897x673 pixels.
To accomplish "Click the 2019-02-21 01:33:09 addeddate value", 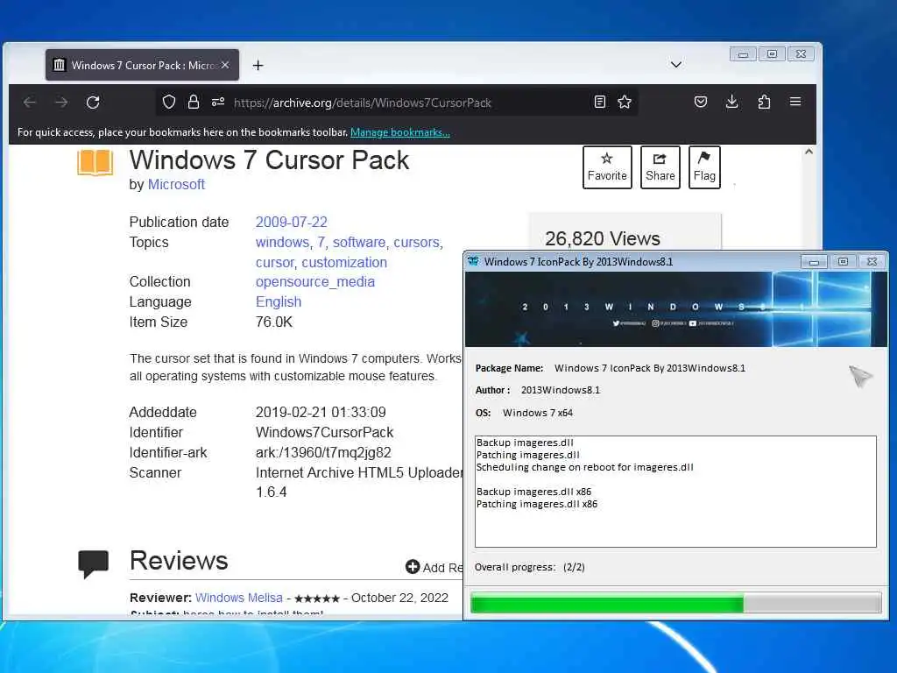I will tap(321, 413).
